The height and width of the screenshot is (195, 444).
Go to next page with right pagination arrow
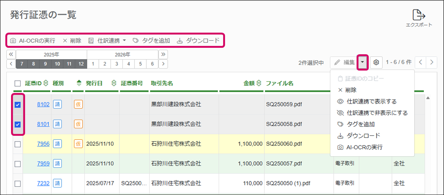click(x=431, y=62)
